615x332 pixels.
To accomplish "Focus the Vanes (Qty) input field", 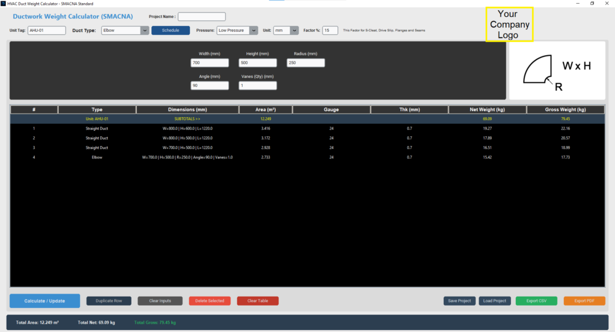I will click(x=258, y=85).
